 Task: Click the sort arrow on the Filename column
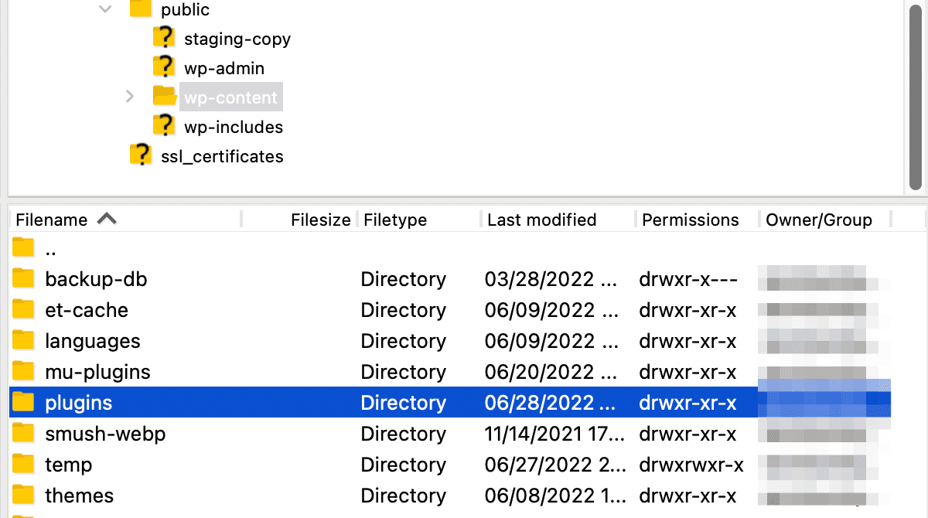pos(107,219)
